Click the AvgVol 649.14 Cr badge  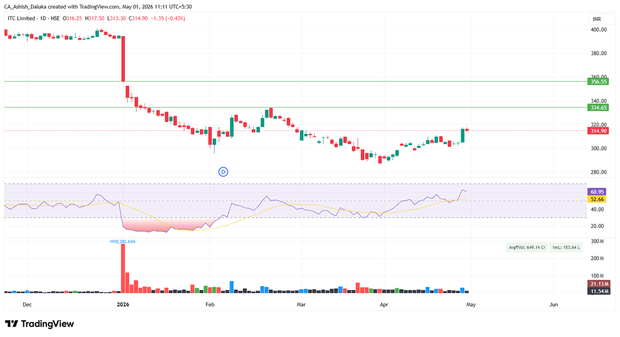[526, 248]
